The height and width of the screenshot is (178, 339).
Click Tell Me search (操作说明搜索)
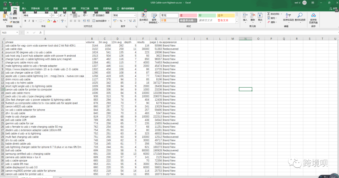click(x=128, y=8)
